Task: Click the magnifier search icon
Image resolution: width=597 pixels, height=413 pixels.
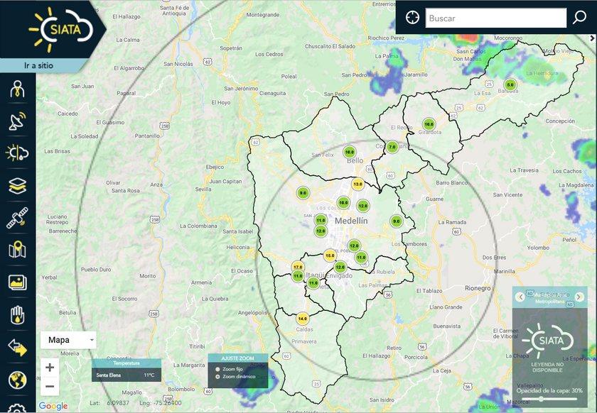Action: 579,18
